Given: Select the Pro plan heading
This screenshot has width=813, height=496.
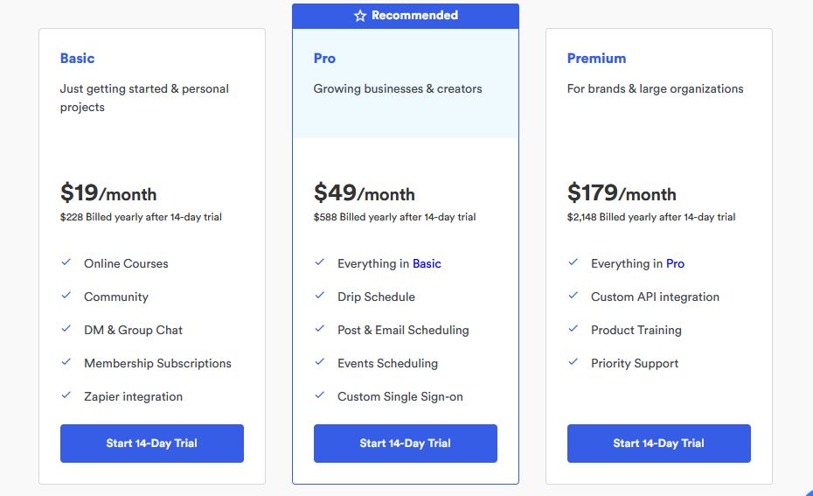Looking at the screenshot, I should click(324, 59).
